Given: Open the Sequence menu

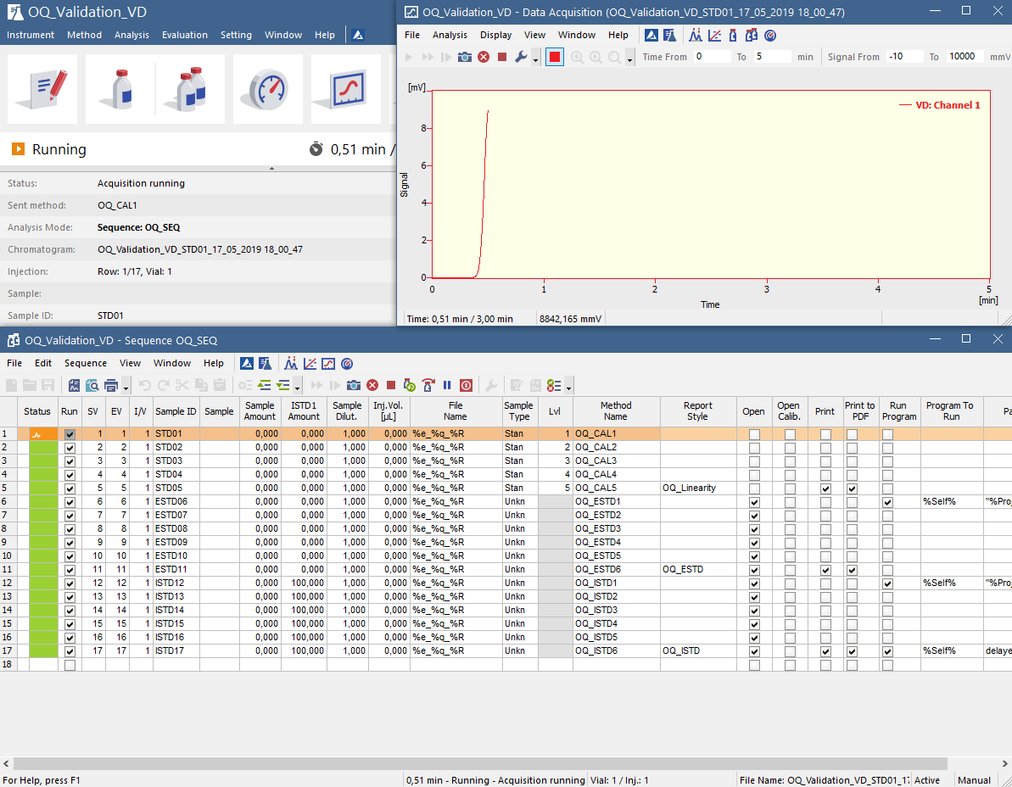Looking at the screenshot, I should tap(85, 363).
